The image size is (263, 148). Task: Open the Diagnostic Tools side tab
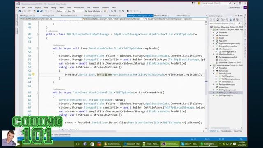[x=245, y=21]
